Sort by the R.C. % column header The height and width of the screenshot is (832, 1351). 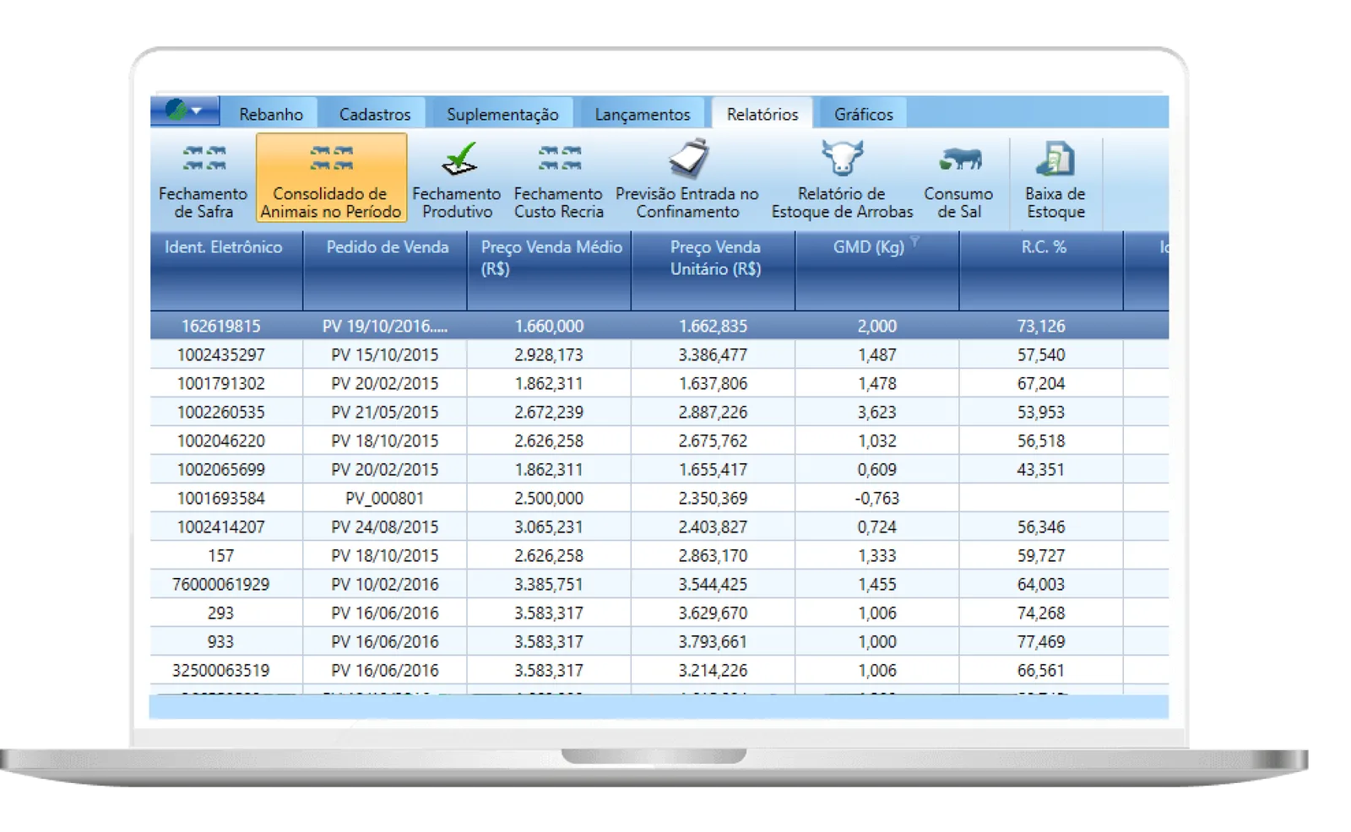pyautogui.click(x=1043, y=247)
